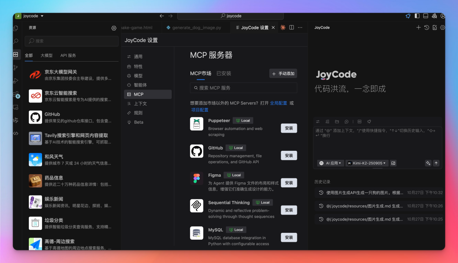
Task: Install the Sequential Thinking MCP server
Action: tap(289, 210)
